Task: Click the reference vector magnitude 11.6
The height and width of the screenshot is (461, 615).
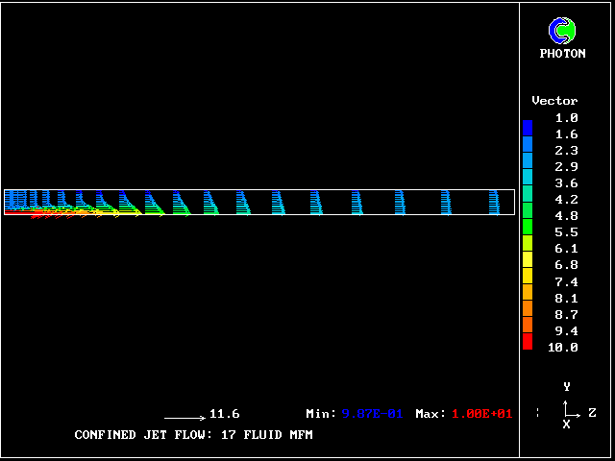Action: (x=224, y=414)
